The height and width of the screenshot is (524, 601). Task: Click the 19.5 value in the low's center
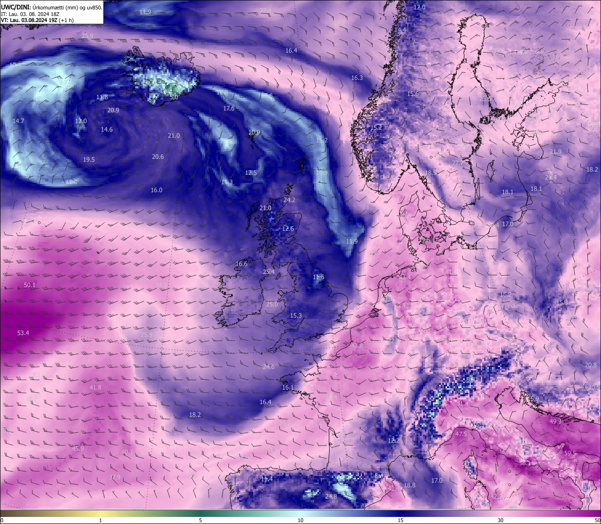[x=89, y=159]
